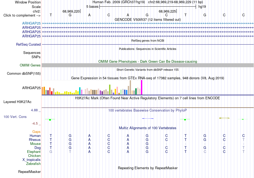Click the GENCODE V50lift37 track title
The height and width of the screenshot is (178, 254).
(x=148, y=19)
